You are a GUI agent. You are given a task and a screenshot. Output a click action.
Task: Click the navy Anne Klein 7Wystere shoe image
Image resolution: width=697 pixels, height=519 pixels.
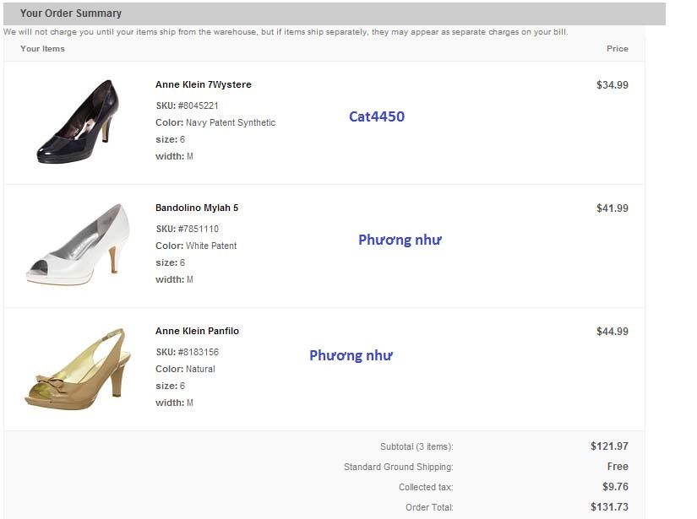pos(78,122)
